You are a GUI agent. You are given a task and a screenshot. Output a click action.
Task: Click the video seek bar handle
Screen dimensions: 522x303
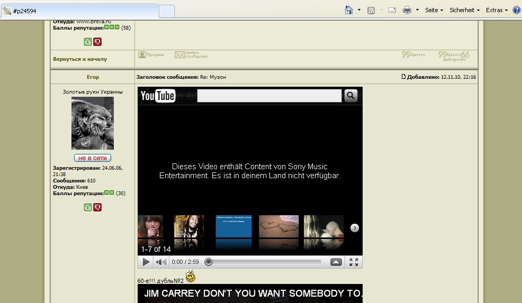coord(209,262)
